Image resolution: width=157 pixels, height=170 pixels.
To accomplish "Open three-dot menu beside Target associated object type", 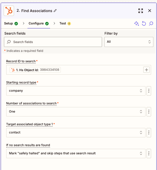I will click(x=149, y=132).
